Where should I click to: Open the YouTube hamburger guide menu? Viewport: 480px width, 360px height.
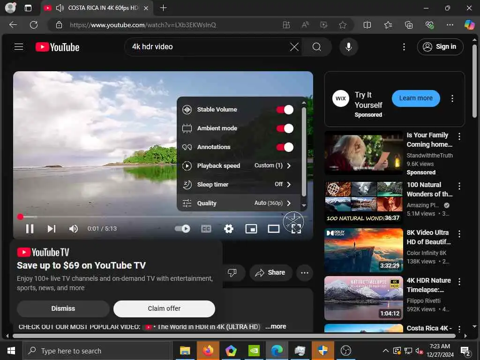19,47
